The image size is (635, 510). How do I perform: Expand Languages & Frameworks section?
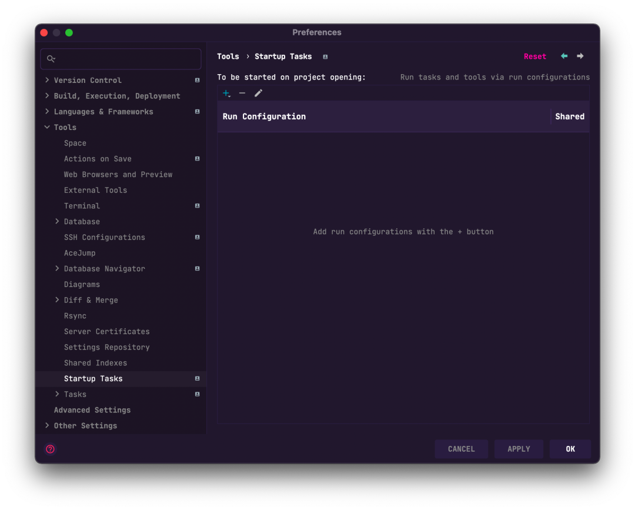point(47,111)
